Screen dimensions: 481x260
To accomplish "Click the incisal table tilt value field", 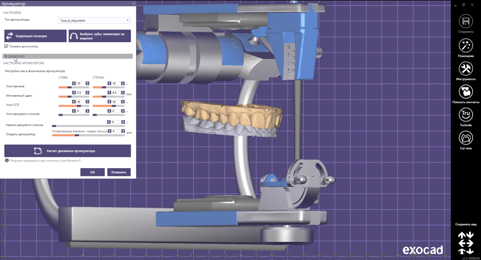I will [116, 122].
